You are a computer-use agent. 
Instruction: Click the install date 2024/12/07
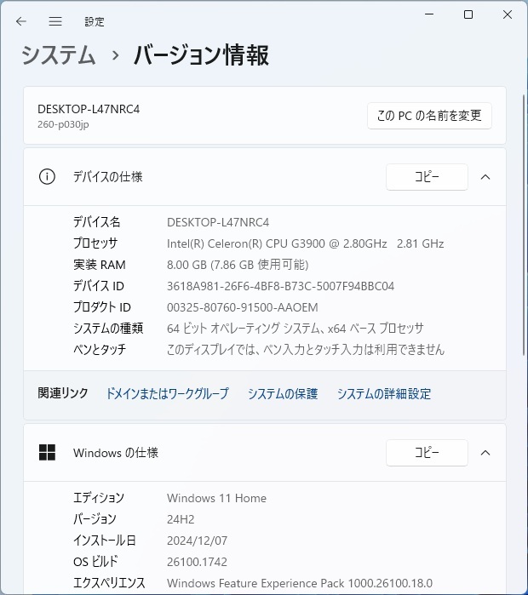click(197, 541)
